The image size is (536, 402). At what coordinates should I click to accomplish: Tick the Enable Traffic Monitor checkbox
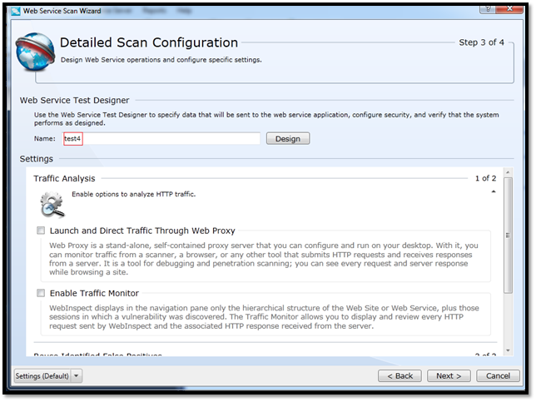[41, 293]
